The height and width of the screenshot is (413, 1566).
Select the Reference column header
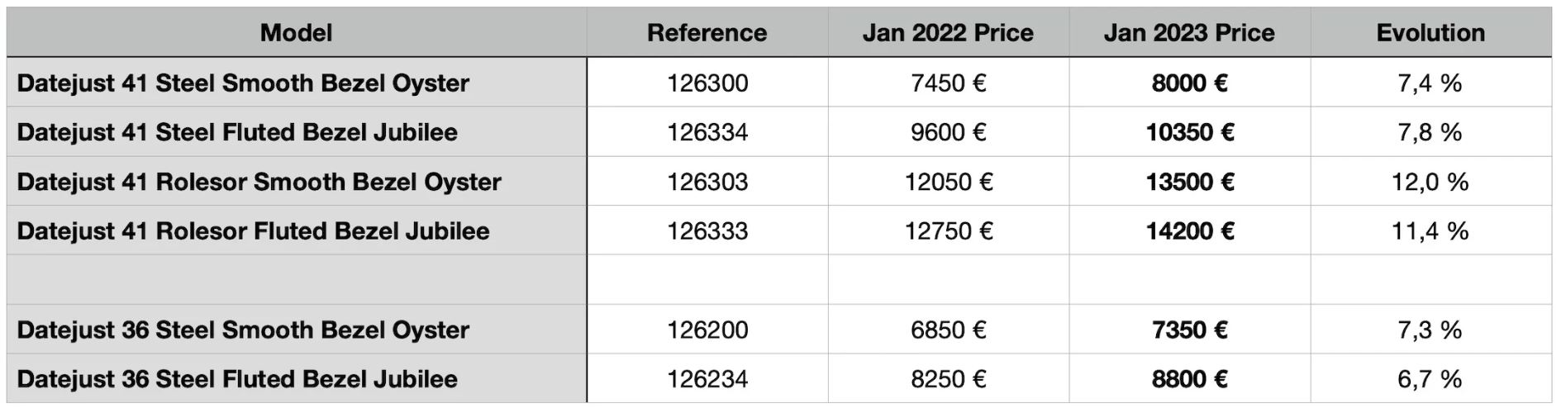(x=707, y=33)
